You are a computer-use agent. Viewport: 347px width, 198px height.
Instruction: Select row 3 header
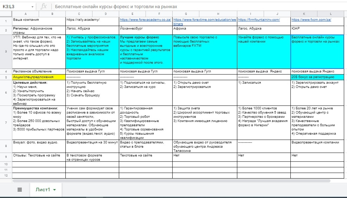tap(6, 51)
